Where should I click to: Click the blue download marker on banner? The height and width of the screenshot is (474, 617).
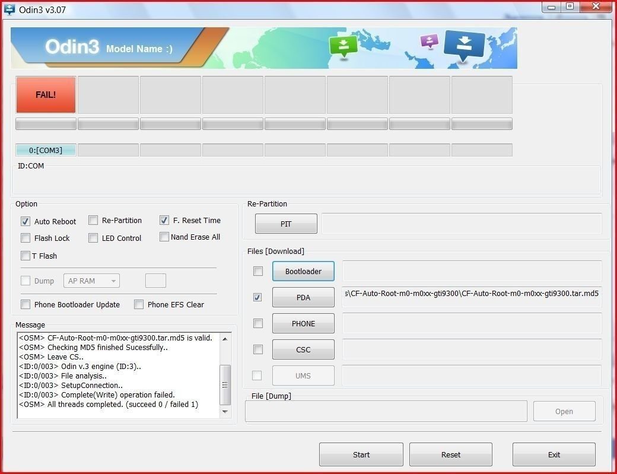pos(465,46)
